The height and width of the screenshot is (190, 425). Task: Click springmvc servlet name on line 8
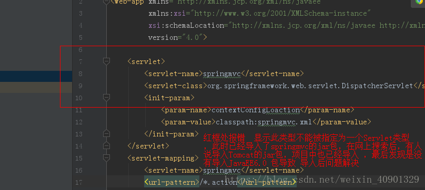(222, 73)
